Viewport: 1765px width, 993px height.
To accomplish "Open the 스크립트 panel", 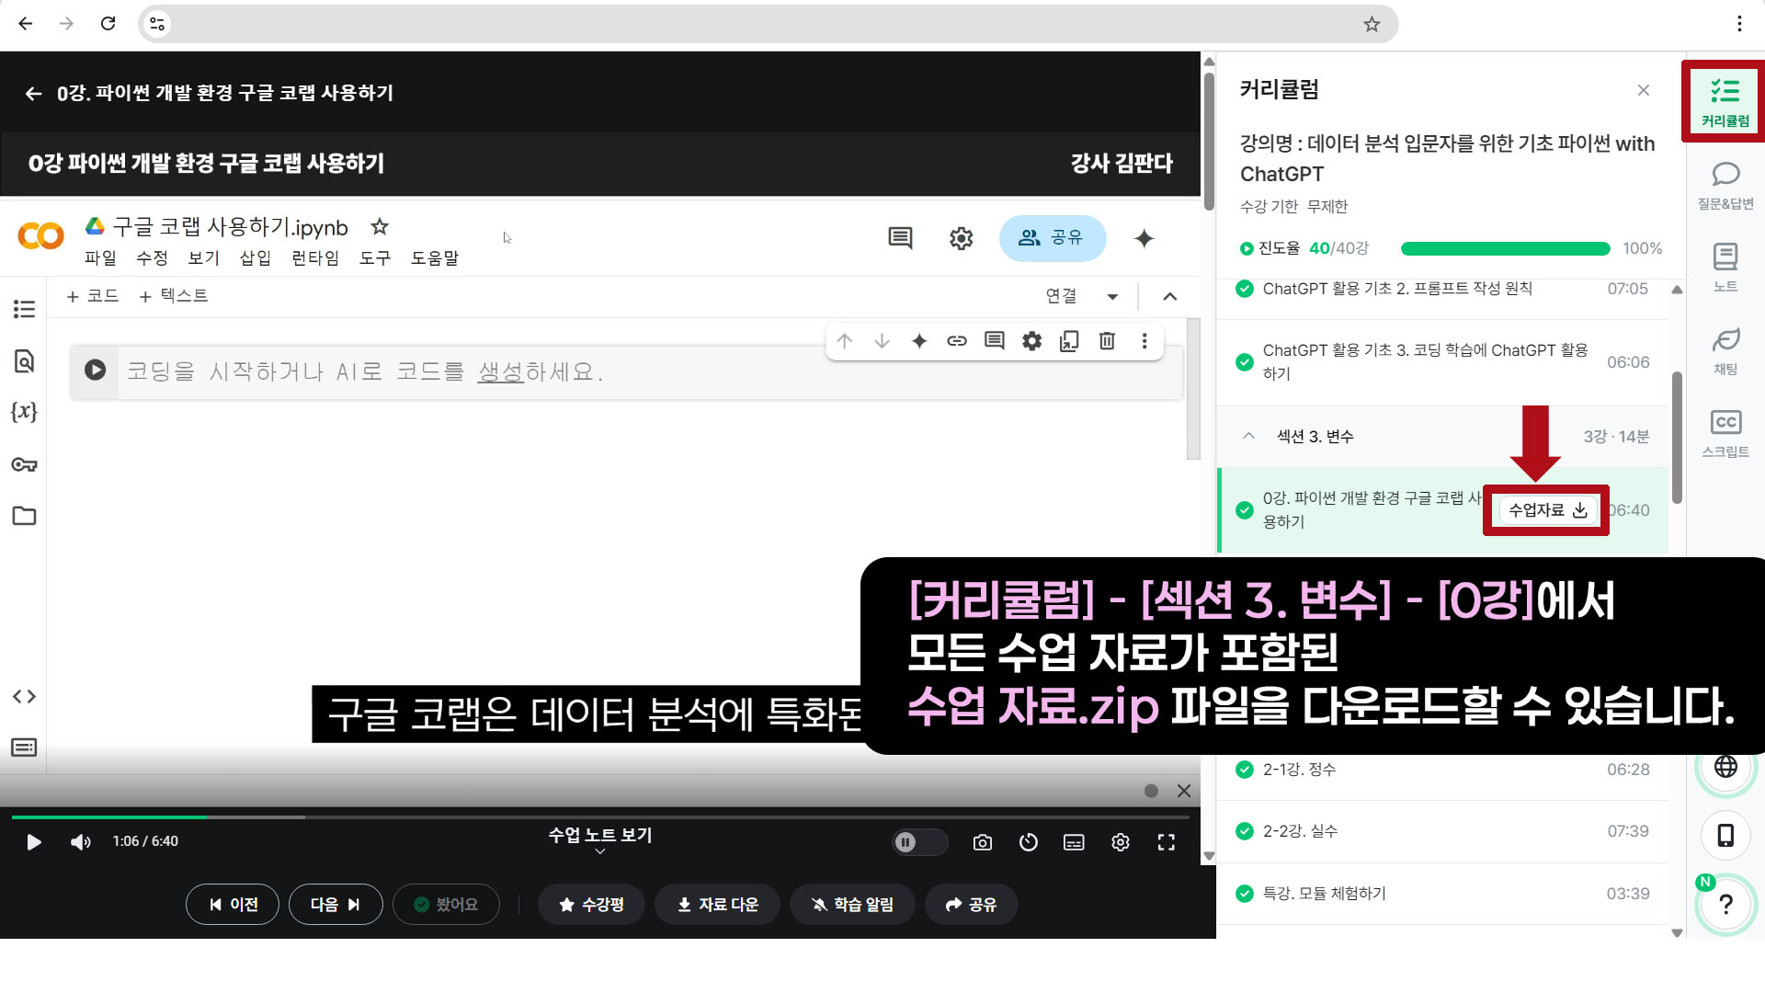I will click(1725, 433).
